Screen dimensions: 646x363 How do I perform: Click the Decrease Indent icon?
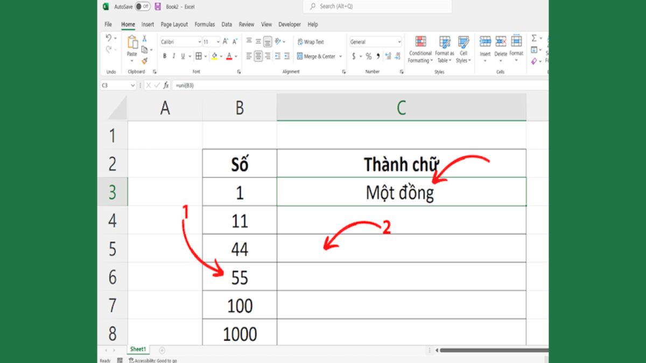pos(277,56)
